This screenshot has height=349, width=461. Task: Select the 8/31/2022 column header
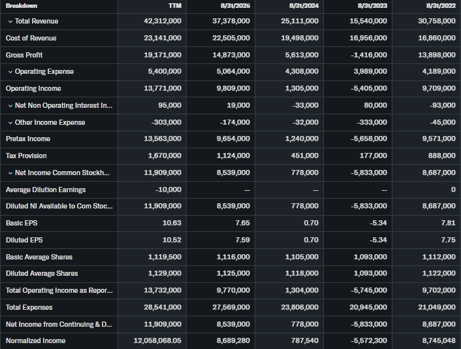tap(441, 6)
